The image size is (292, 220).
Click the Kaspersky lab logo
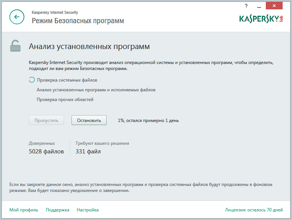pos(261,19)
